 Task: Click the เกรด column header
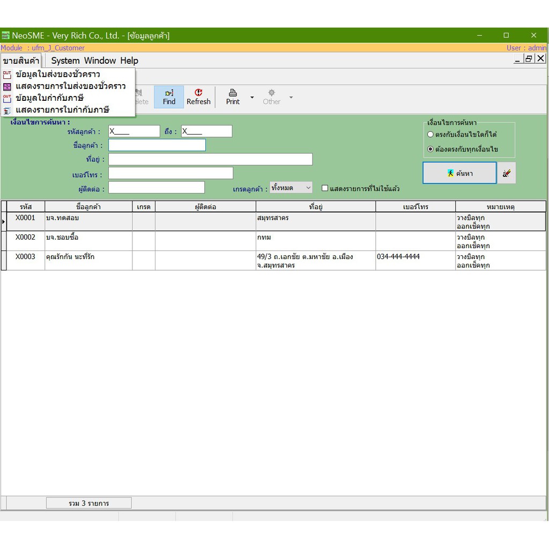[x=144, y=206]
